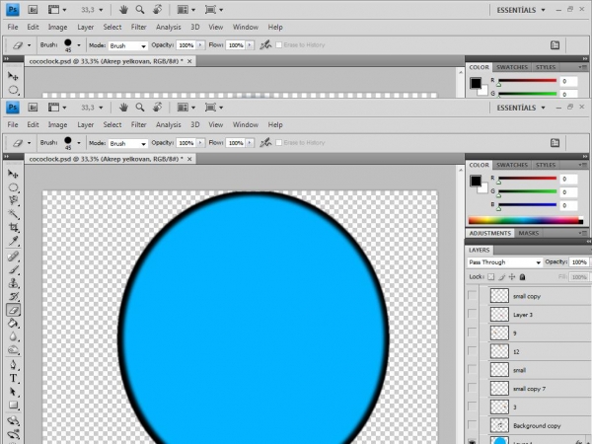Select the Clone Stamp tool
The height and width of the screenshot is (444, 592).
click(x=13, y=283)
